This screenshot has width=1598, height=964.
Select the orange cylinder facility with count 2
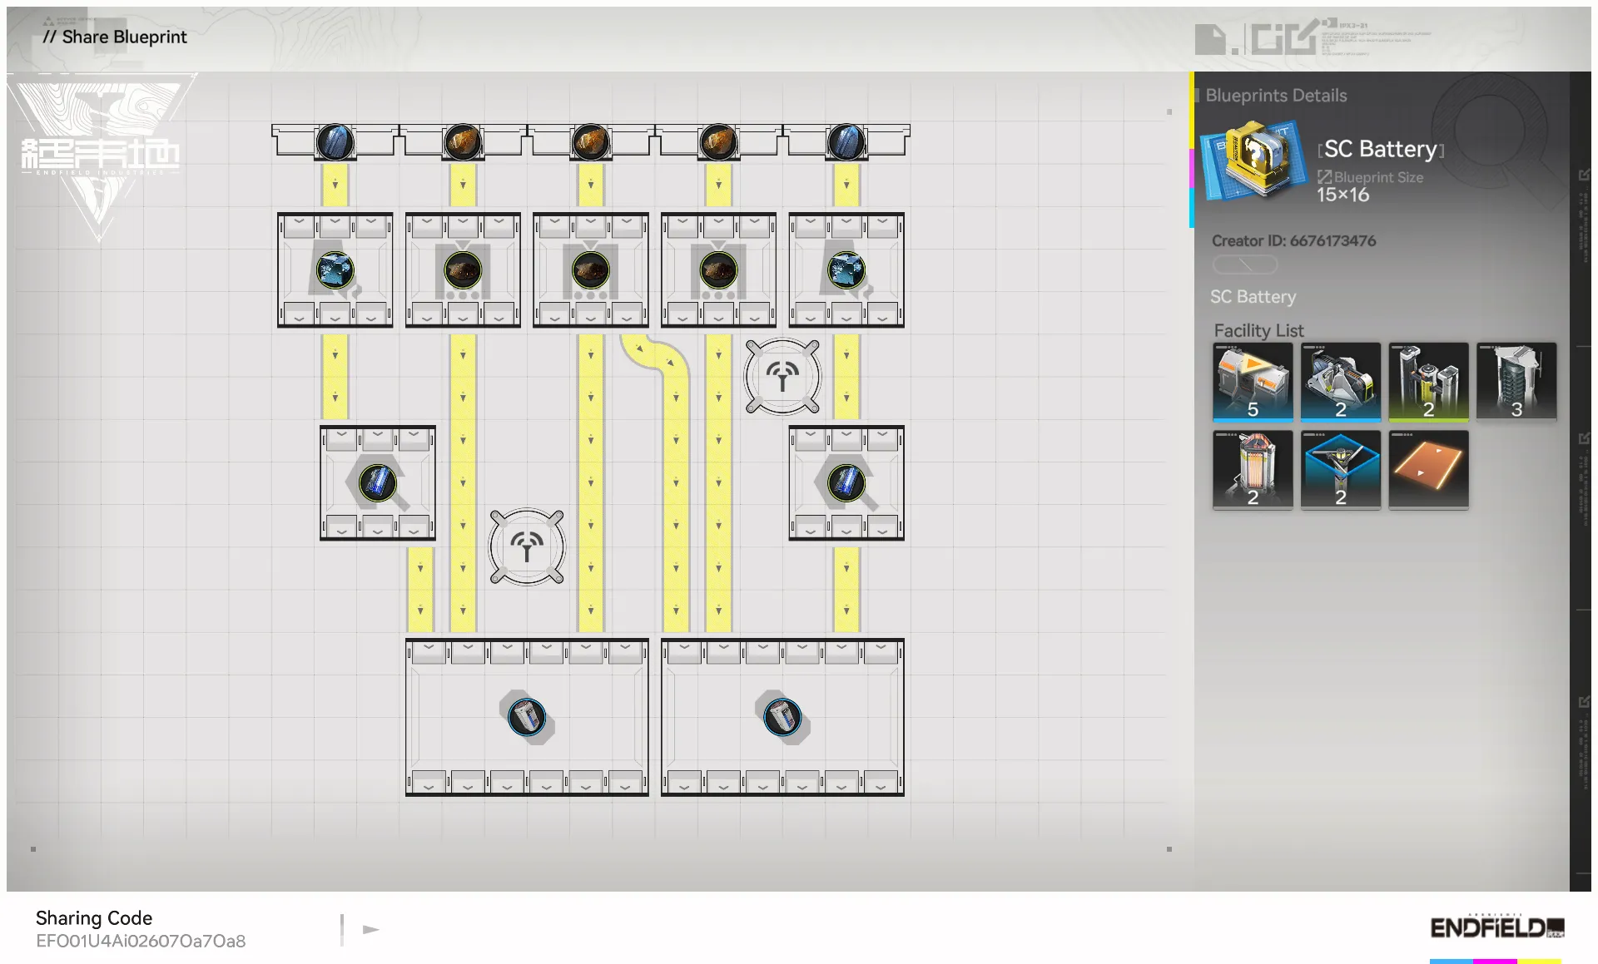point(1253,468)
